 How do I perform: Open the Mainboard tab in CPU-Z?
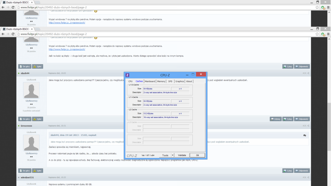(x=150, y=81)
